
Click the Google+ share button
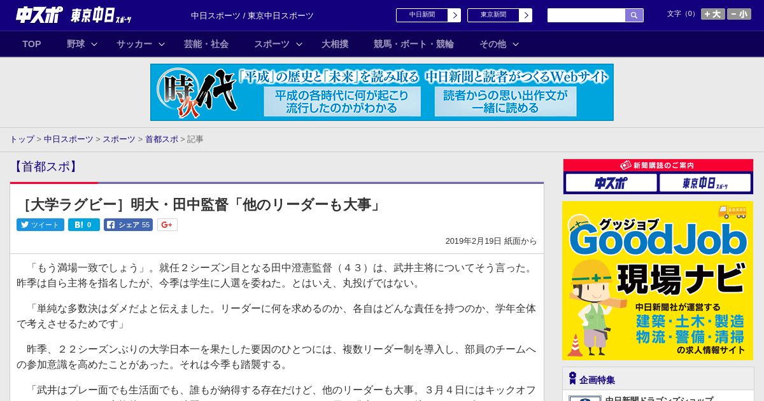pos(167,225)
